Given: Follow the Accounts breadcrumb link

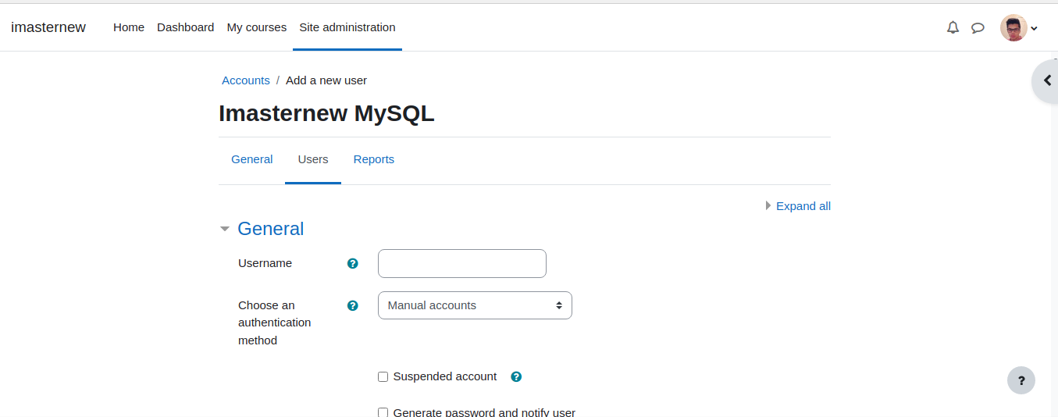Looking at the screenshot, I should click(246, 80).
